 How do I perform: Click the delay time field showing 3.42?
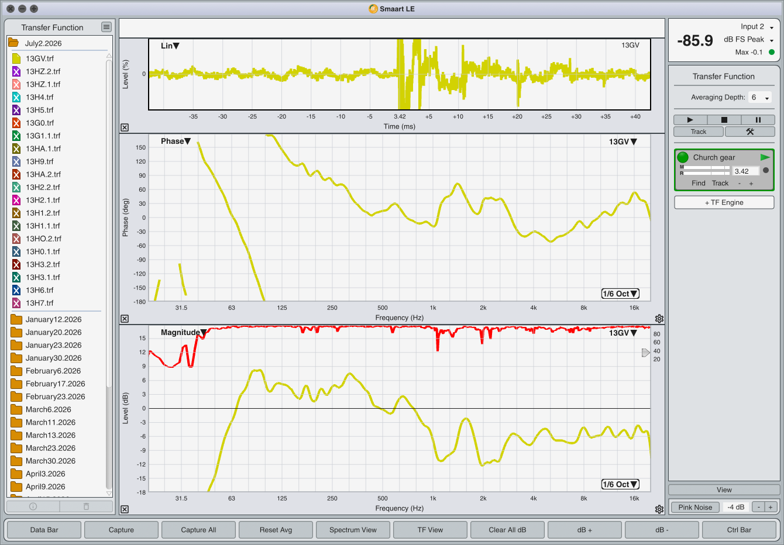tap(745, 171)
